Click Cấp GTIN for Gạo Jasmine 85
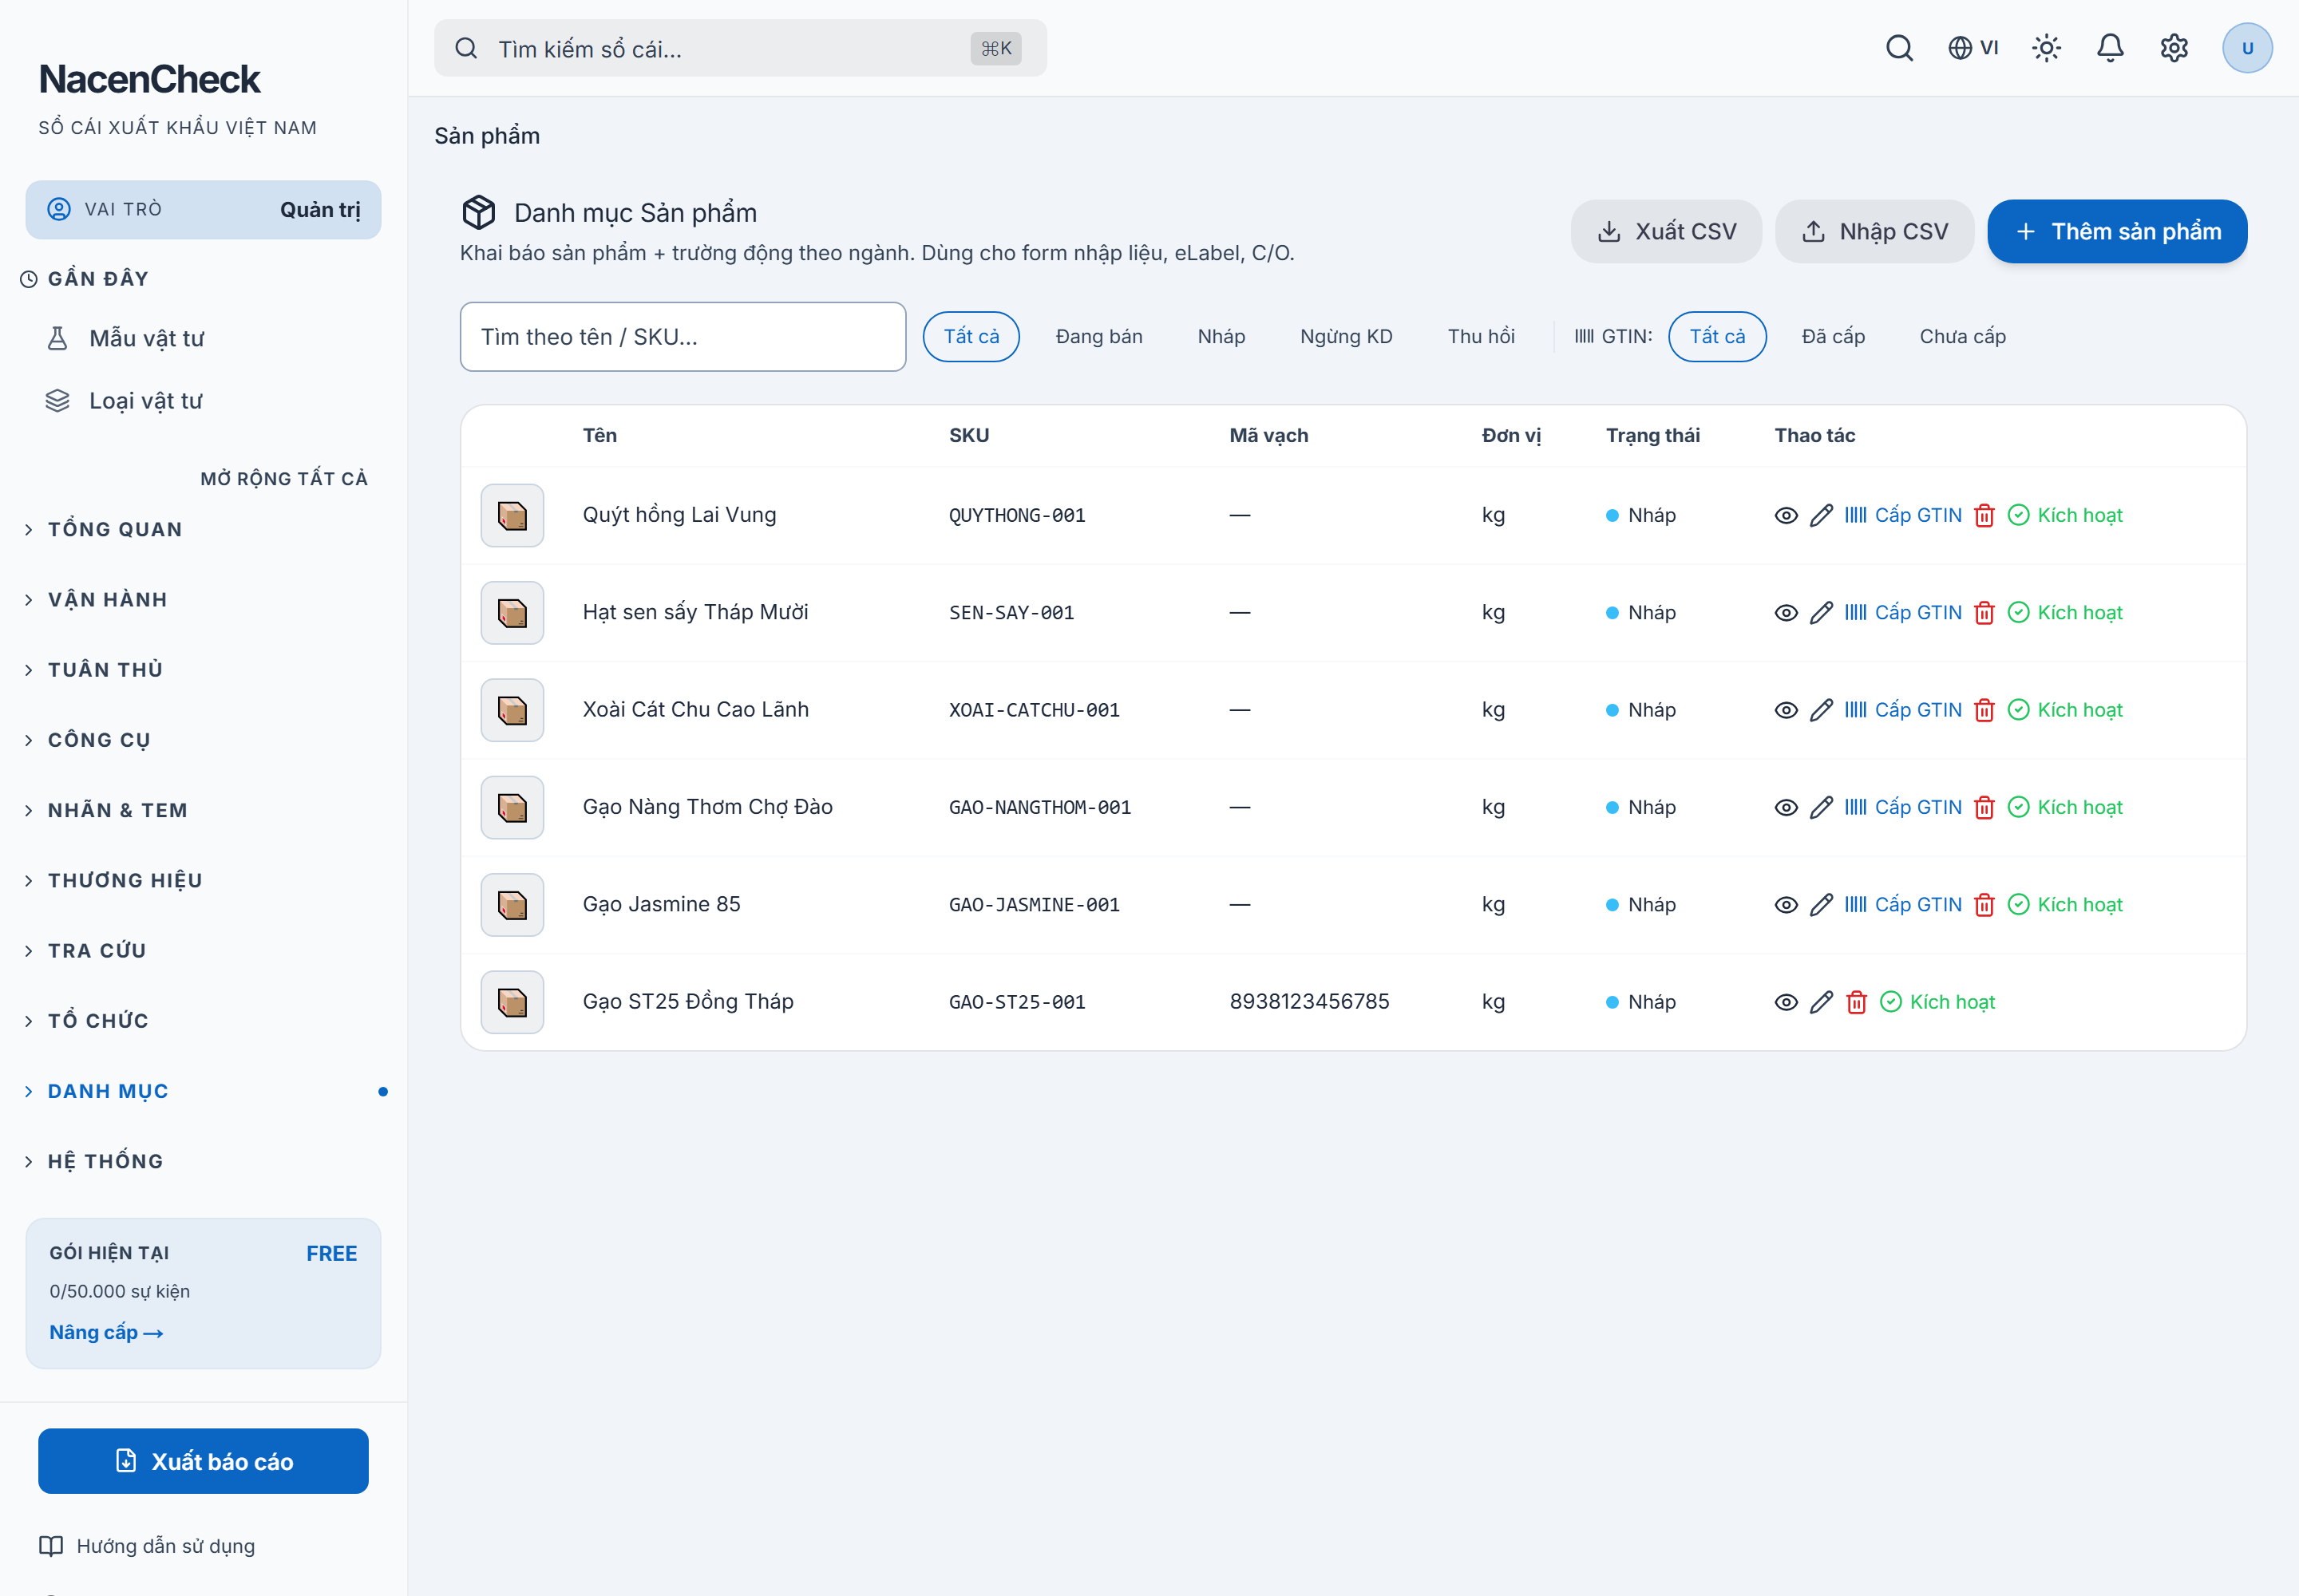This screenshot has width=2299, height=1596. [x=1903, y=904]
